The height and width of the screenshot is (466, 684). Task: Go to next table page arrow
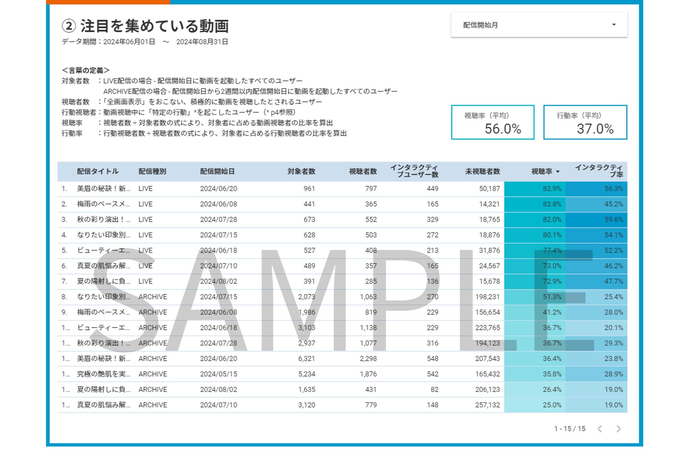pos(618,428)
